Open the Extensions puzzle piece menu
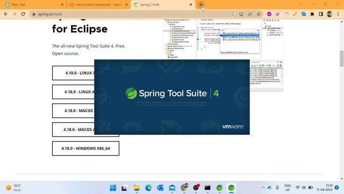The height and width of the screenshot is (194, 344). [312, 14]
